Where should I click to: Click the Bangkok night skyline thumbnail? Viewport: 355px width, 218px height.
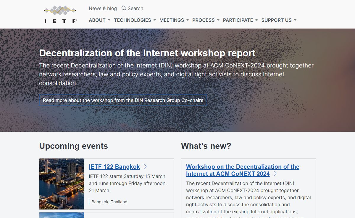tap(62, 184)
